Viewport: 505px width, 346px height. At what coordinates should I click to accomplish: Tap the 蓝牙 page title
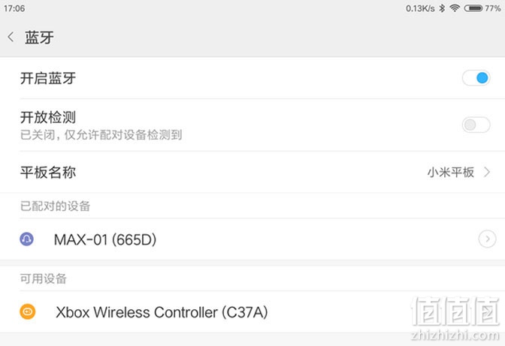pos(39,38)
